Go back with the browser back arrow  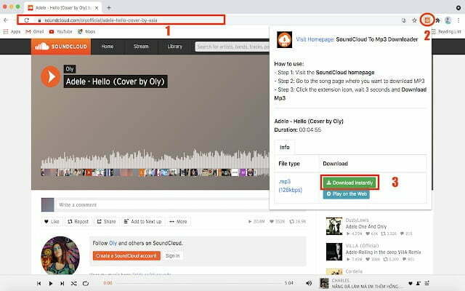6,20
